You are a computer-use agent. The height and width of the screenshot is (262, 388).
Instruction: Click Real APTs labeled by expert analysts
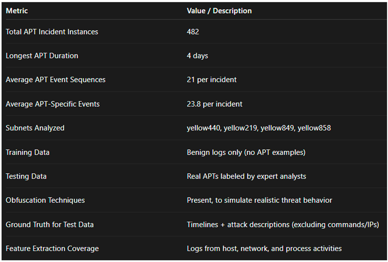point(246,176)
